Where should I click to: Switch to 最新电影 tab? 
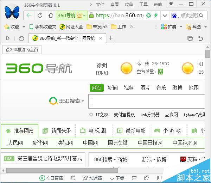click(131, 130)
